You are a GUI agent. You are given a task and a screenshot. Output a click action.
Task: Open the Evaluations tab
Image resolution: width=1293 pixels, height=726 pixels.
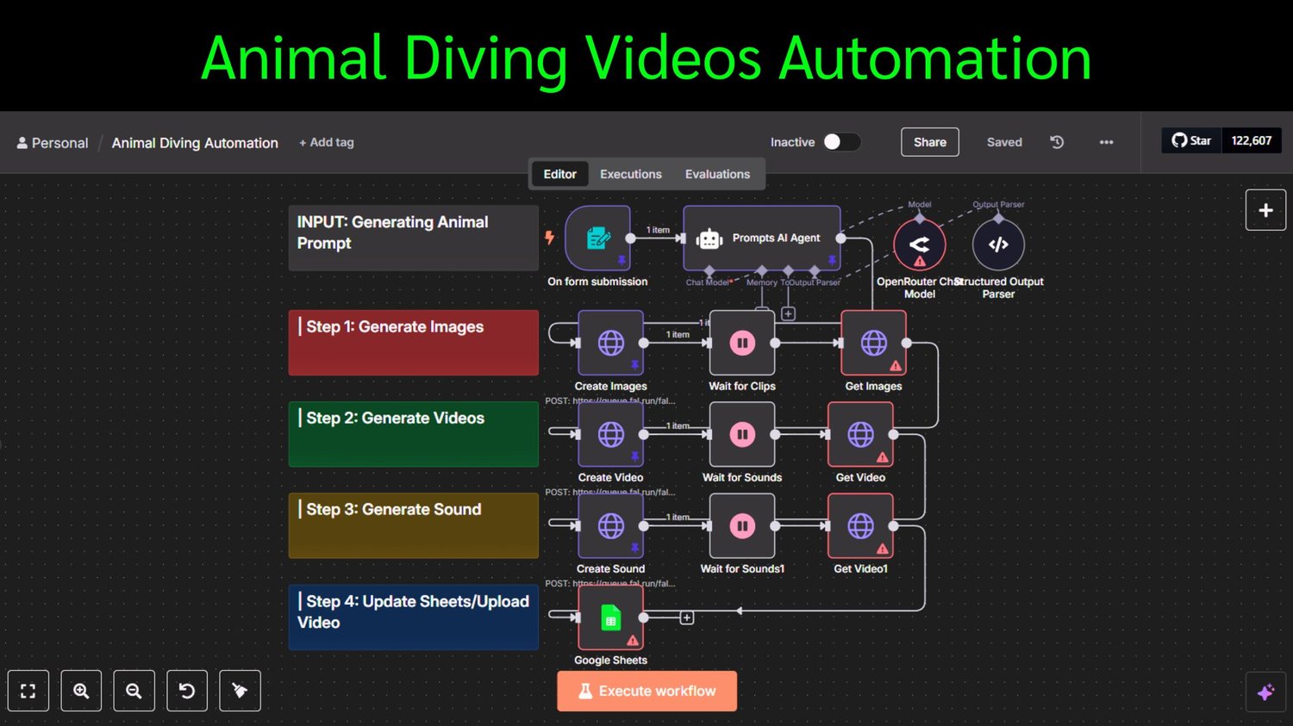click(x=717, y=174)
